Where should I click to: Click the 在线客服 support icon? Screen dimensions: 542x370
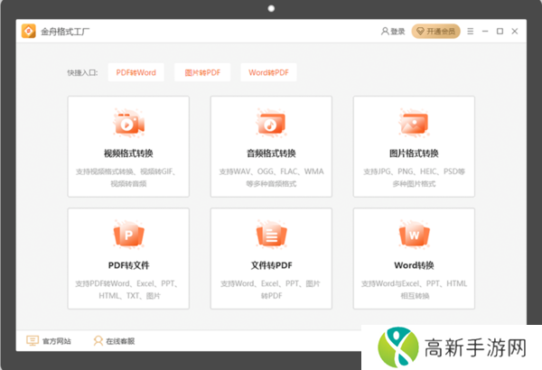(x=98, y=341)
